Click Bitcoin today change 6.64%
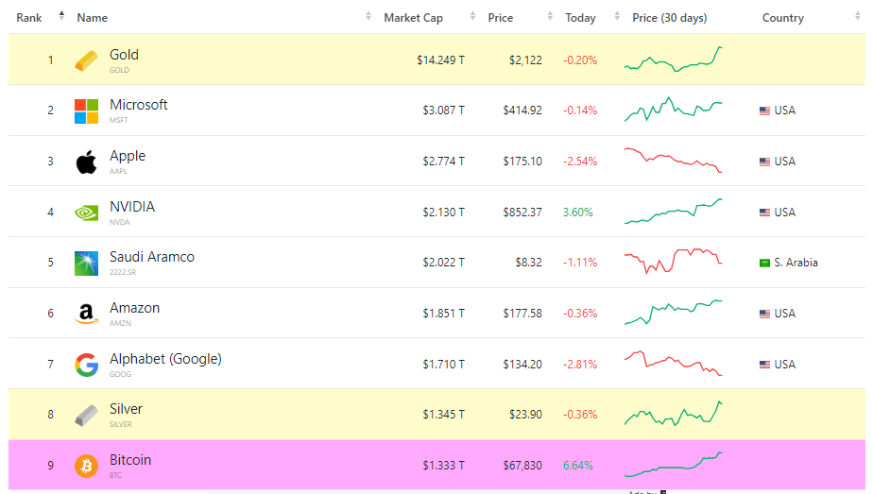 [x=578, y=465]
